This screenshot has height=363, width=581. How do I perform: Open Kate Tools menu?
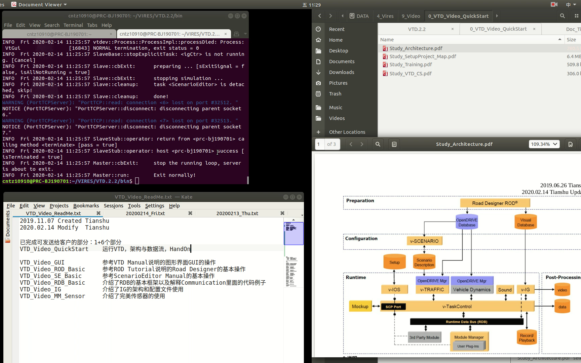(x=134, y=206)
